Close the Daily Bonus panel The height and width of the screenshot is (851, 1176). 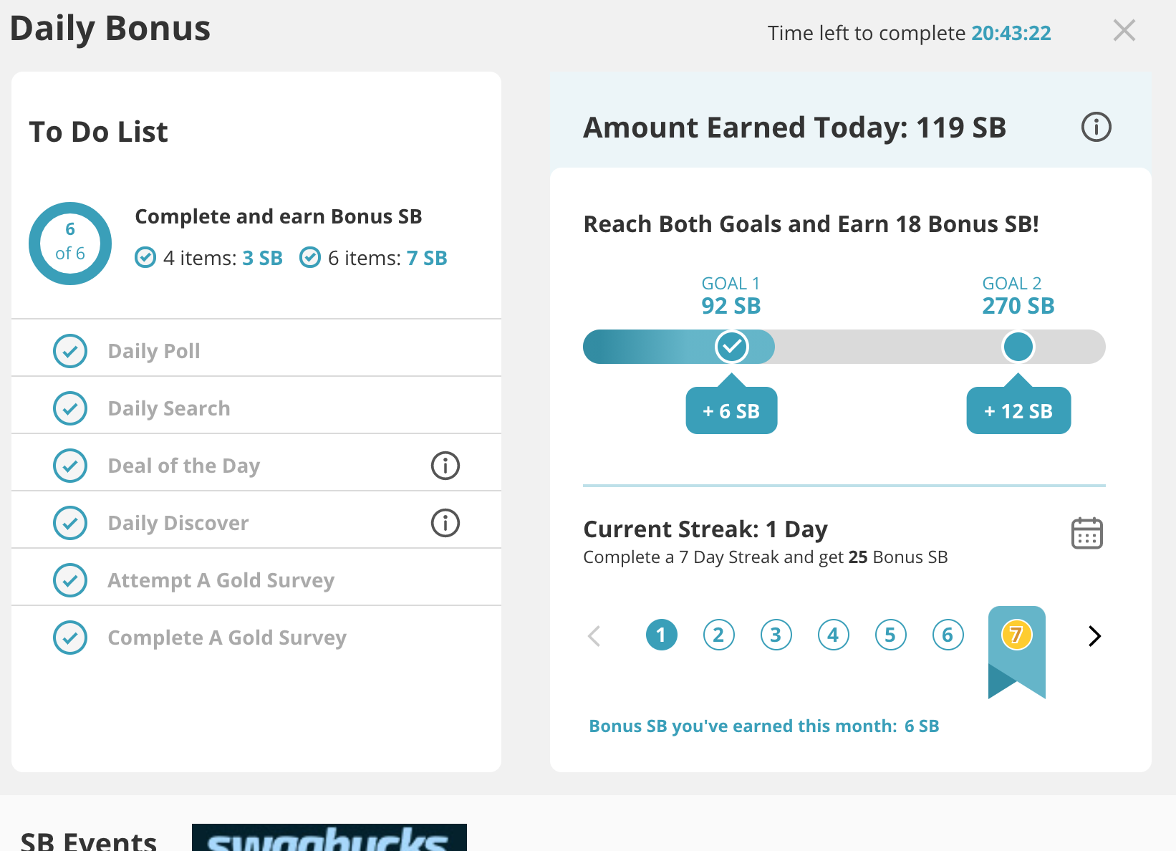(1124, 30)
